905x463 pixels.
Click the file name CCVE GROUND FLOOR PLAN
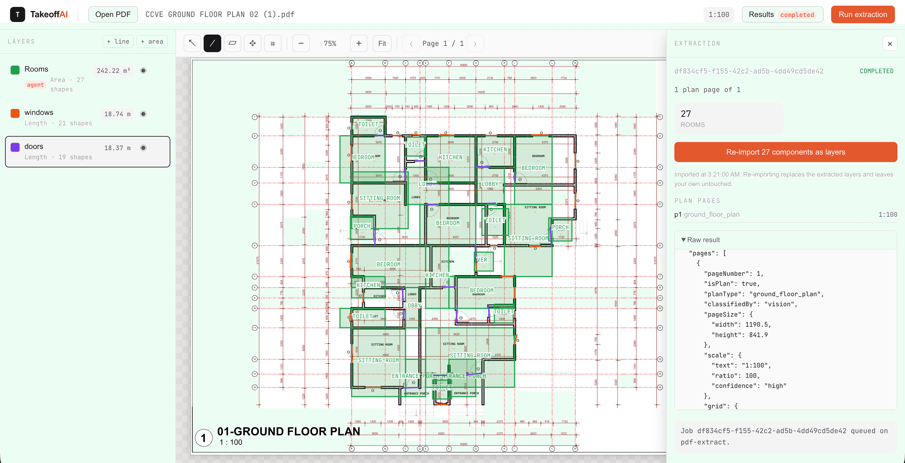click(220, 14)
